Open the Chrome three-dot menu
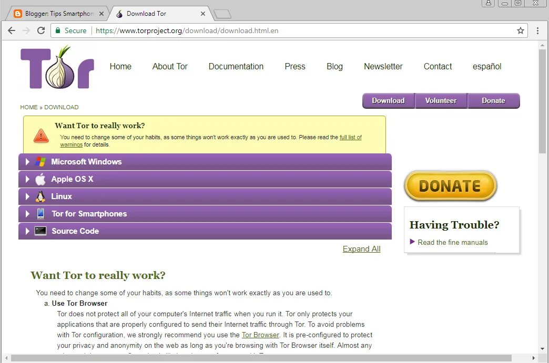 tap(537, 30)
